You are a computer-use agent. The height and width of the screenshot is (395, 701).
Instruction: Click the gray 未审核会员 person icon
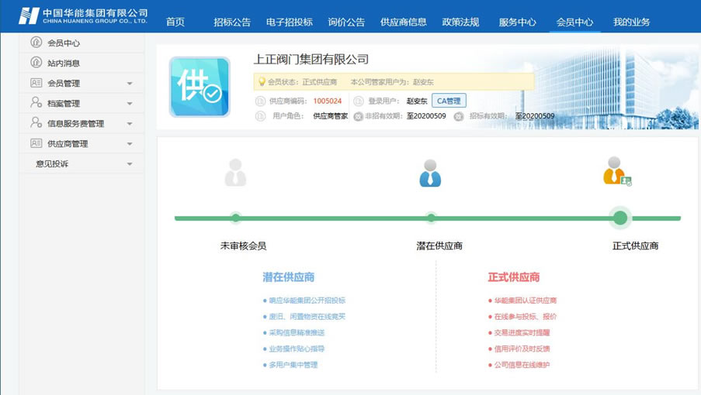235,173
